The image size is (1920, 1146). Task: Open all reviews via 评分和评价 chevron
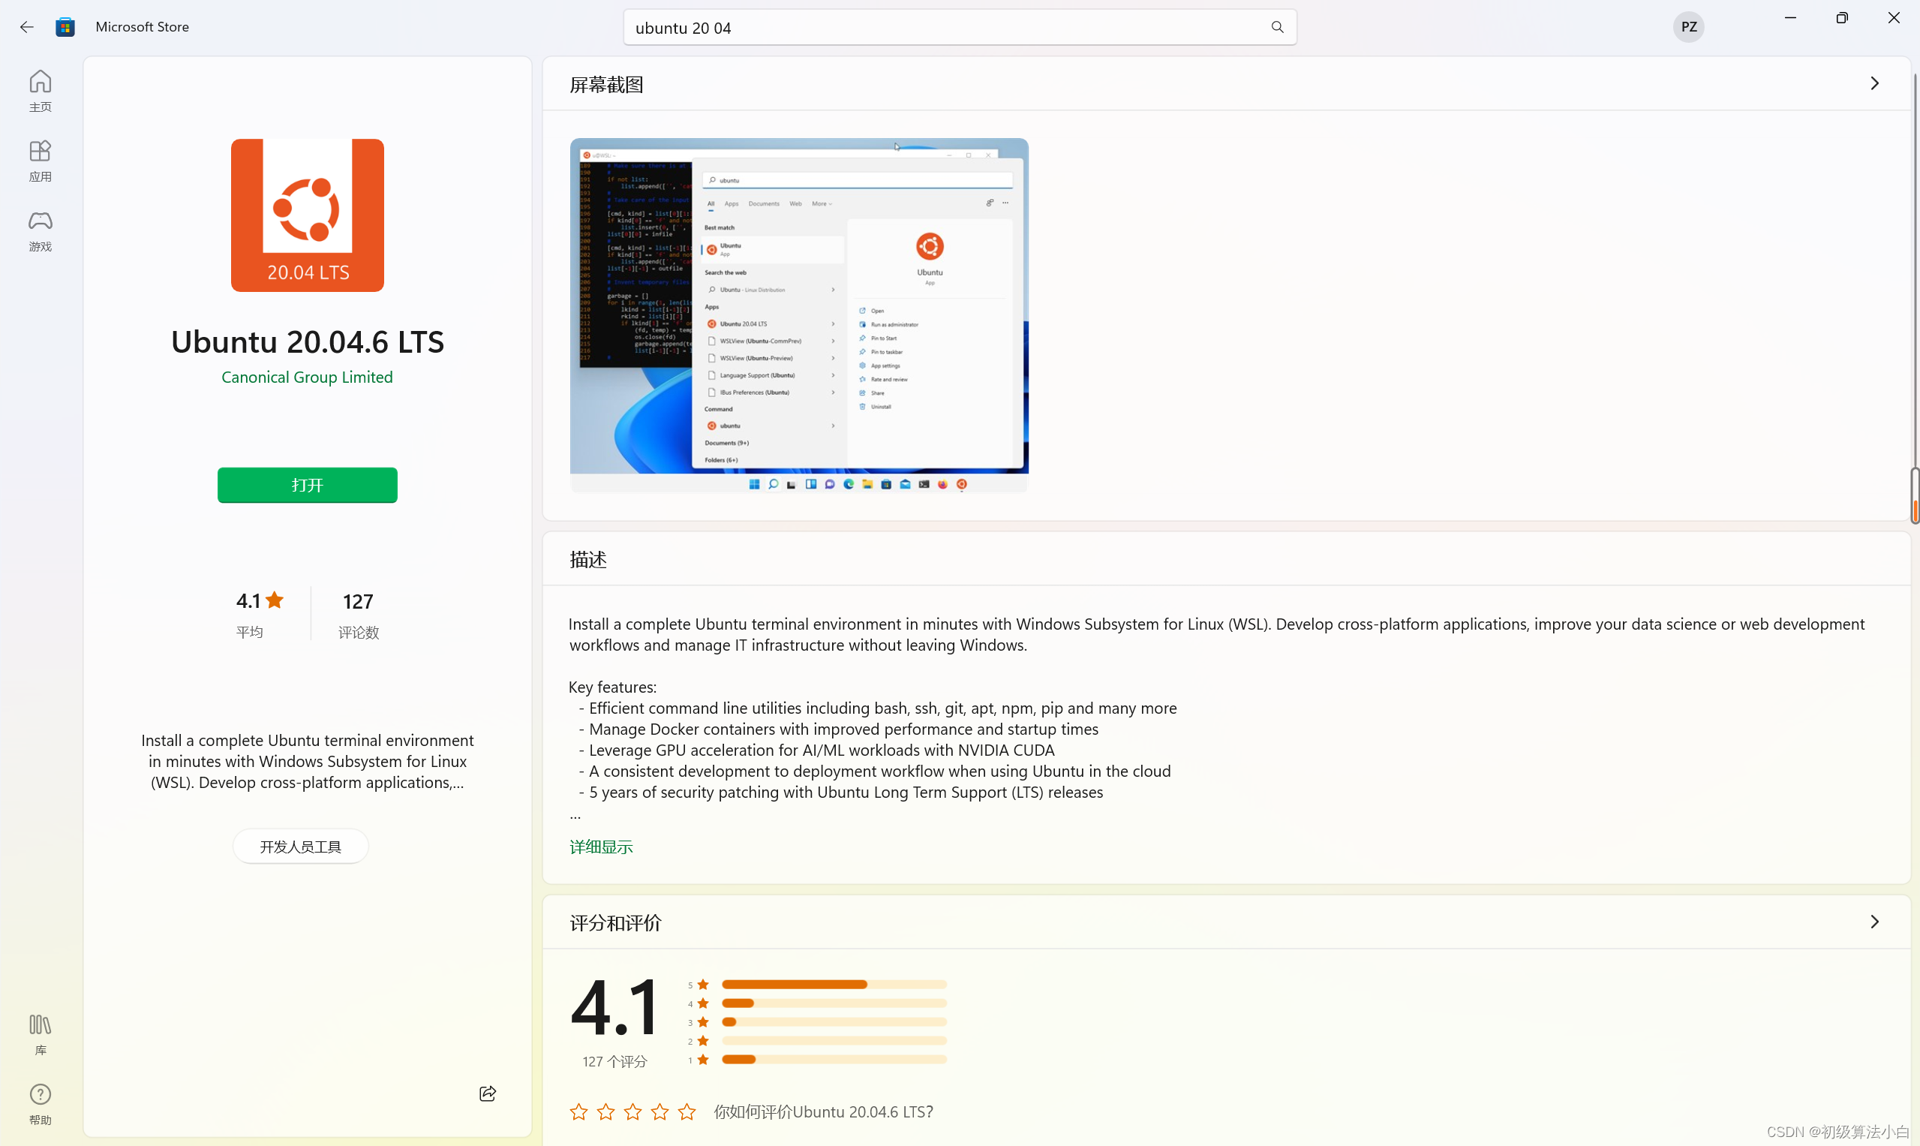click(x=1874, y=922)
